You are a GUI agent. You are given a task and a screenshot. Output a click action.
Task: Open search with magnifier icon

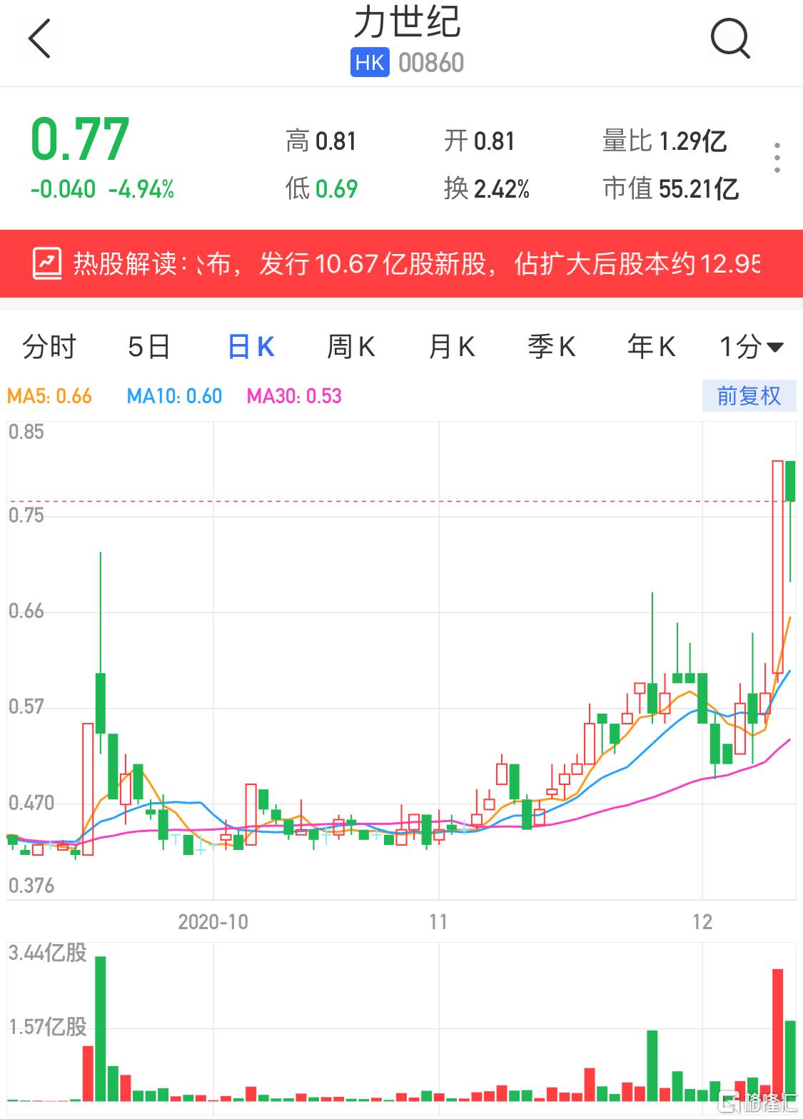pos(730,39)
